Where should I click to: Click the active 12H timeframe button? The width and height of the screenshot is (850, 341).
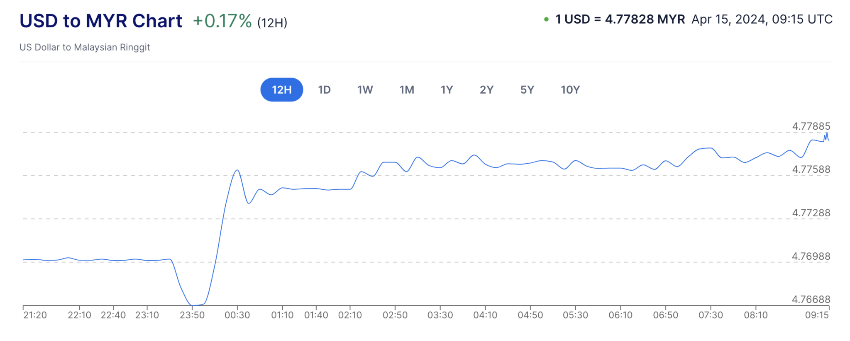coord(281,89)
